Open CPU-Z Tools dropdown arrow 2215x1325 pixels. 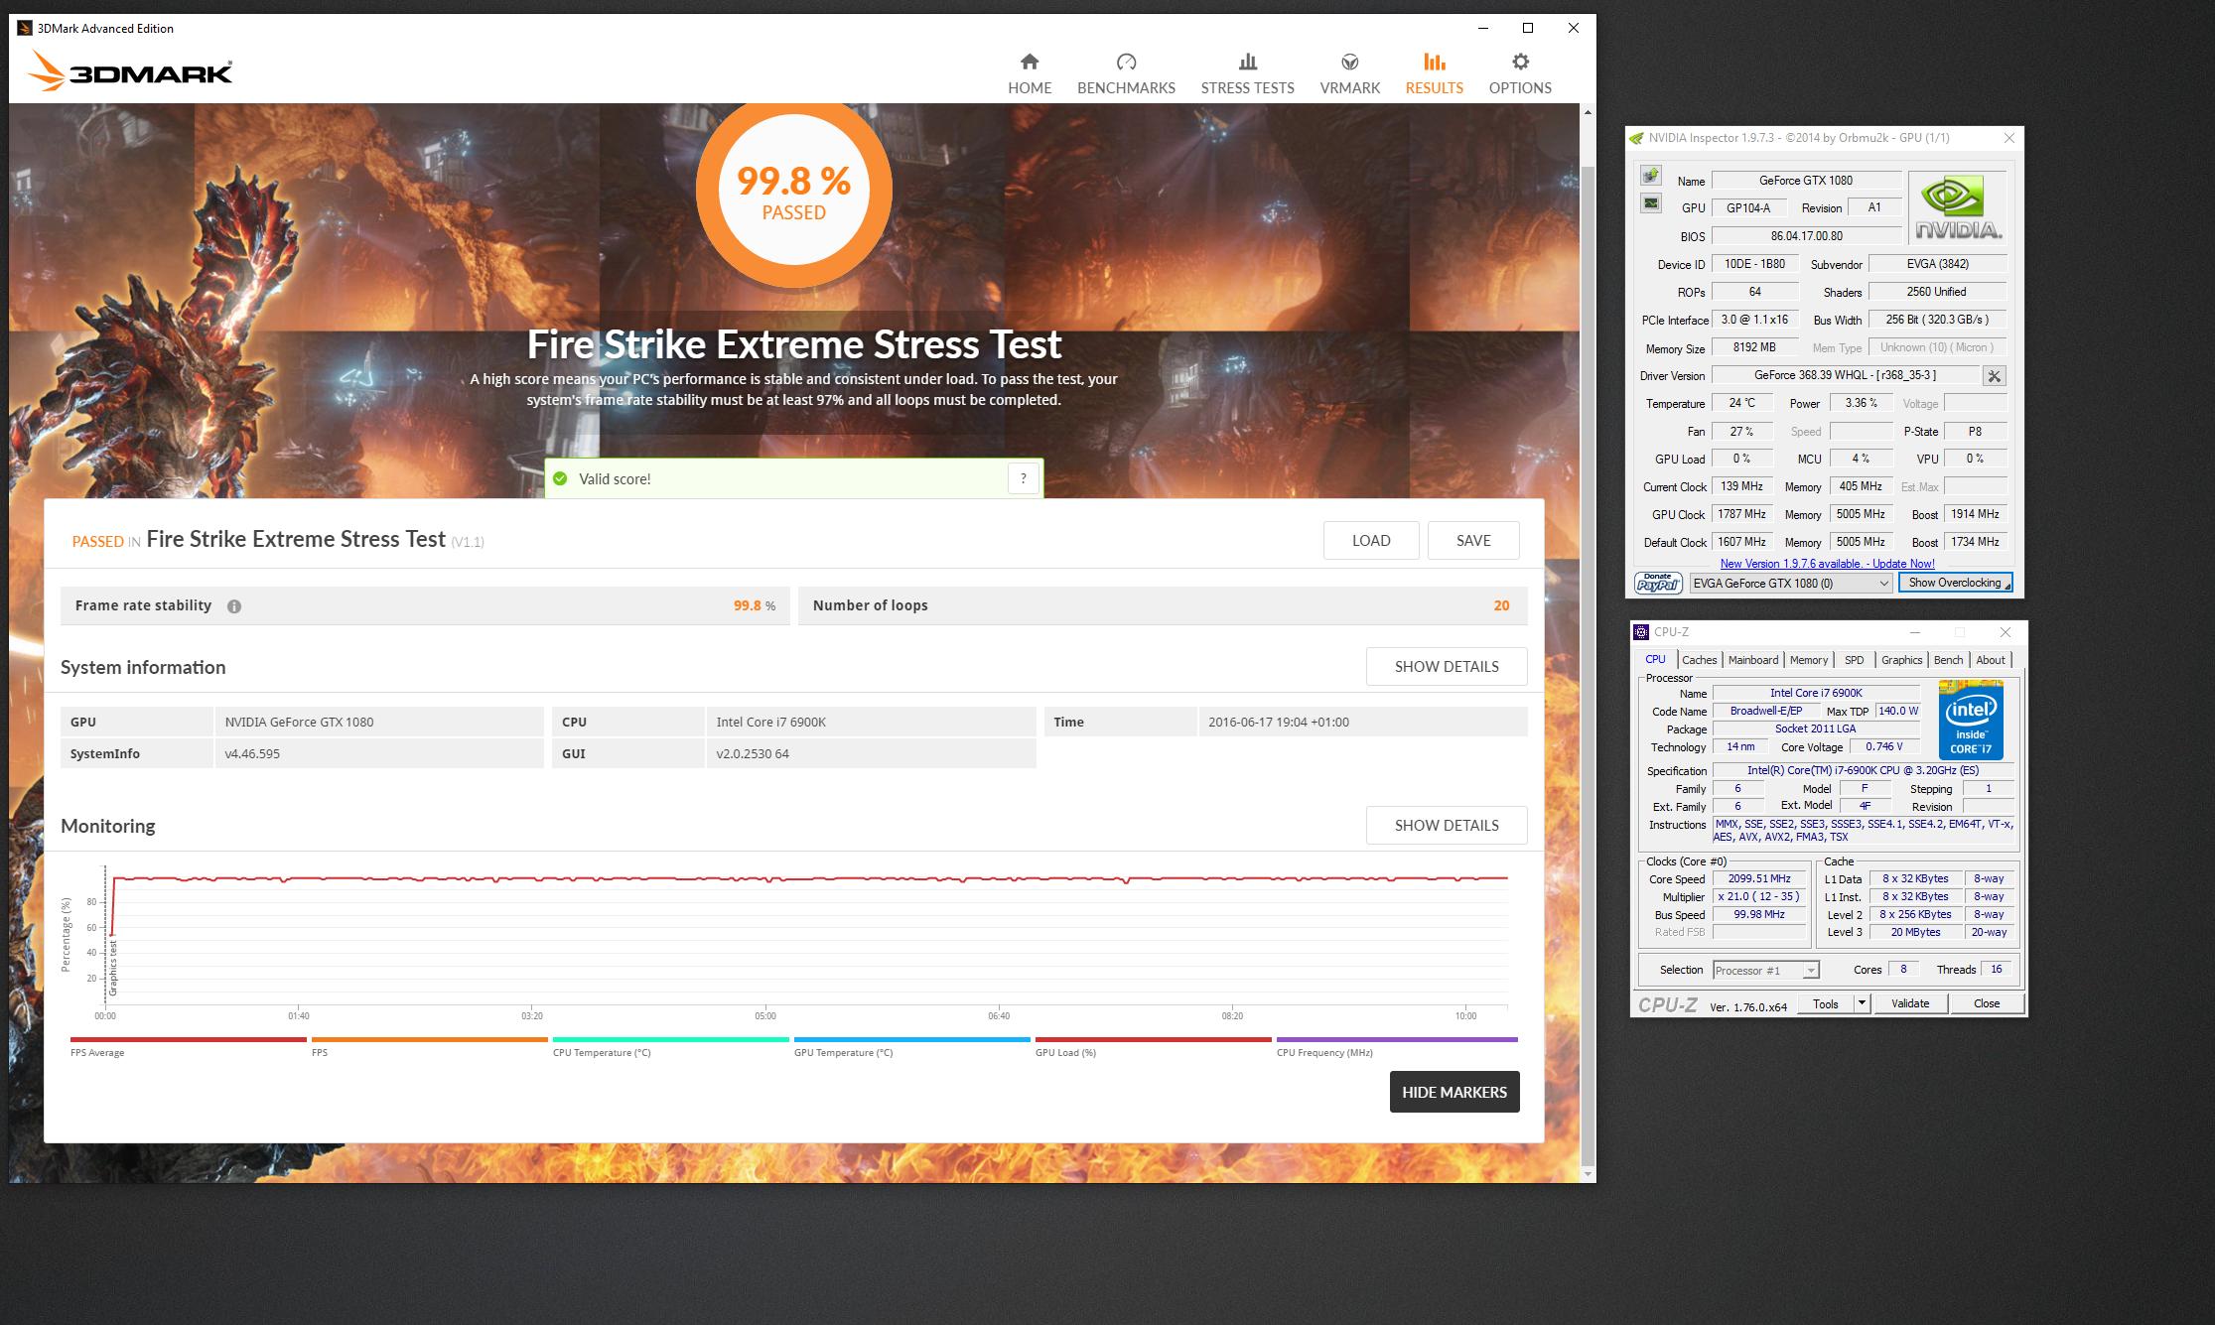pyautogui.click(x=1862, y=1003)
